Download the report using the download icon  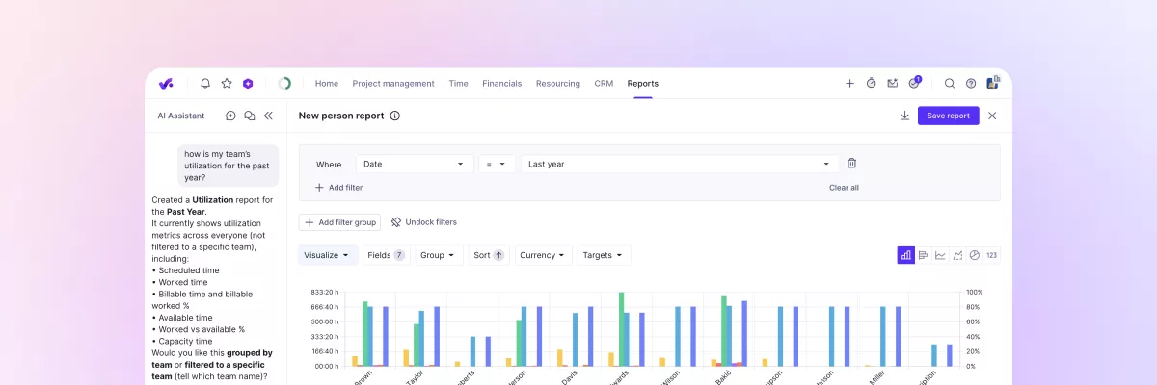click(x=904, y=115)
